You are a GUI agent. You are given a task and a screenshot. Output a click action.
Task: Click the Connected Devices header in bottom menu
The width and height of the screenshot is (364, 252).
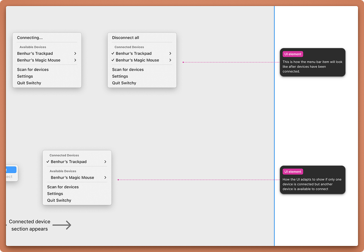[64, 155]
